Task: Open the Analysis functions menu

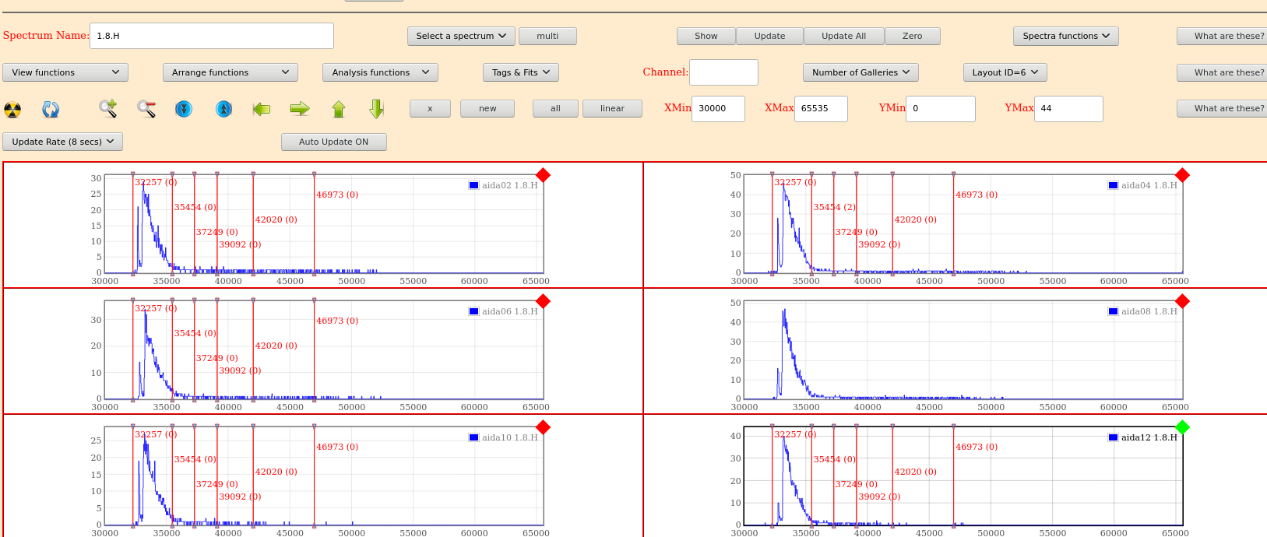Action: pyautogui.click(x=380, y=72)
